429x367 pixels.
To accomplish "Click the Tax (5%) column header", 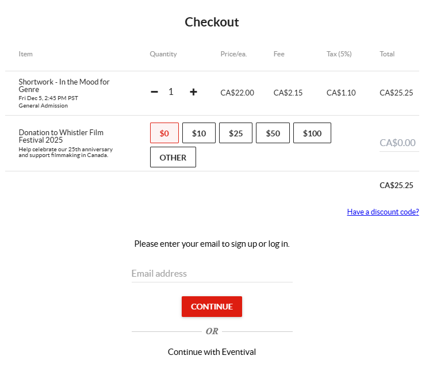I will click(x=339, y=54).
